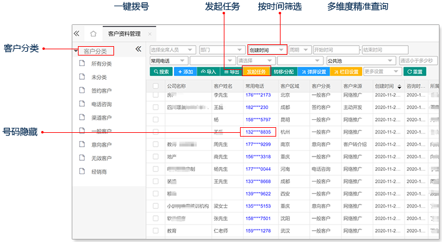Go to home via house icon
442x242 pixels.
tap(94, 34)
